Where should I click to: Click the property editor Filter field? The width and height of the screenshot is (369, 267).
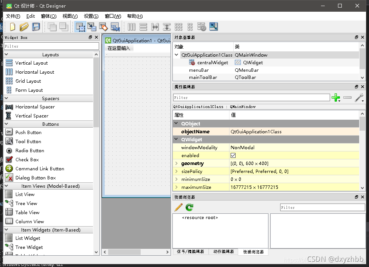click(251, 97)
